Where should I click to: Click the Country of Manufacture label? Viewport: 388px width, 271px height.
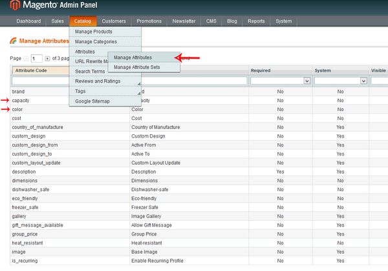point(156,127)
